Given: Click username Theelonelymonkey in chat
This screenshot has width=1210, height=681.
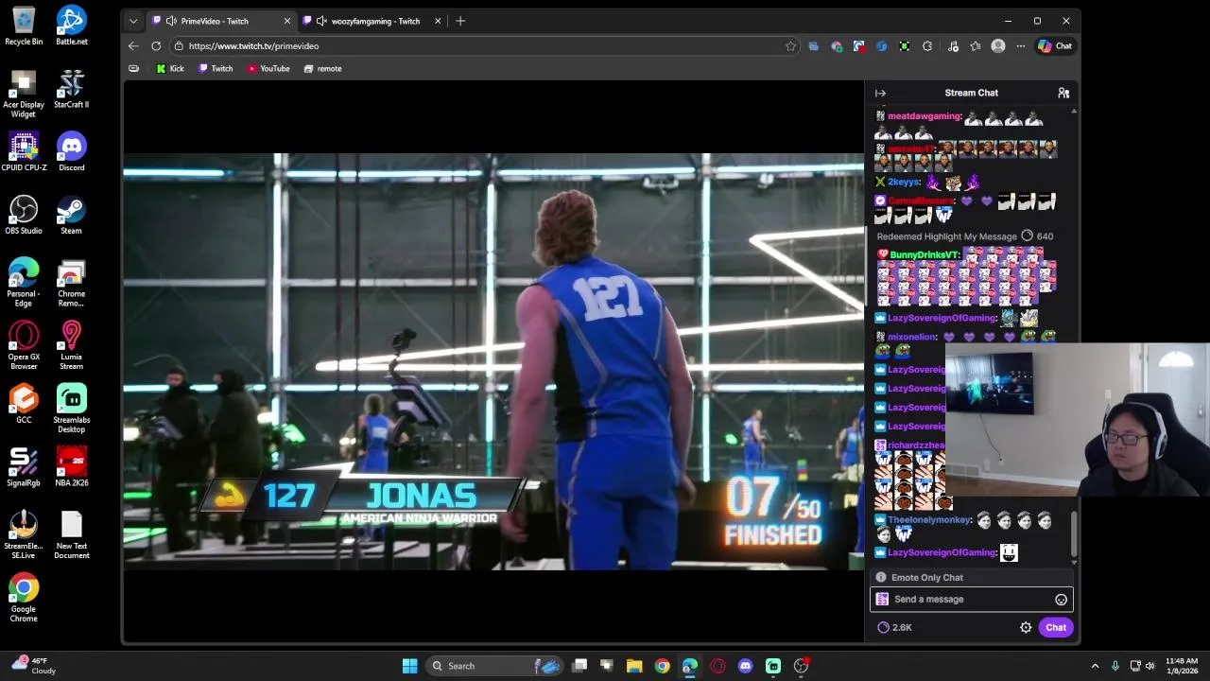Looking at the screenshot, I should (929, 520).
